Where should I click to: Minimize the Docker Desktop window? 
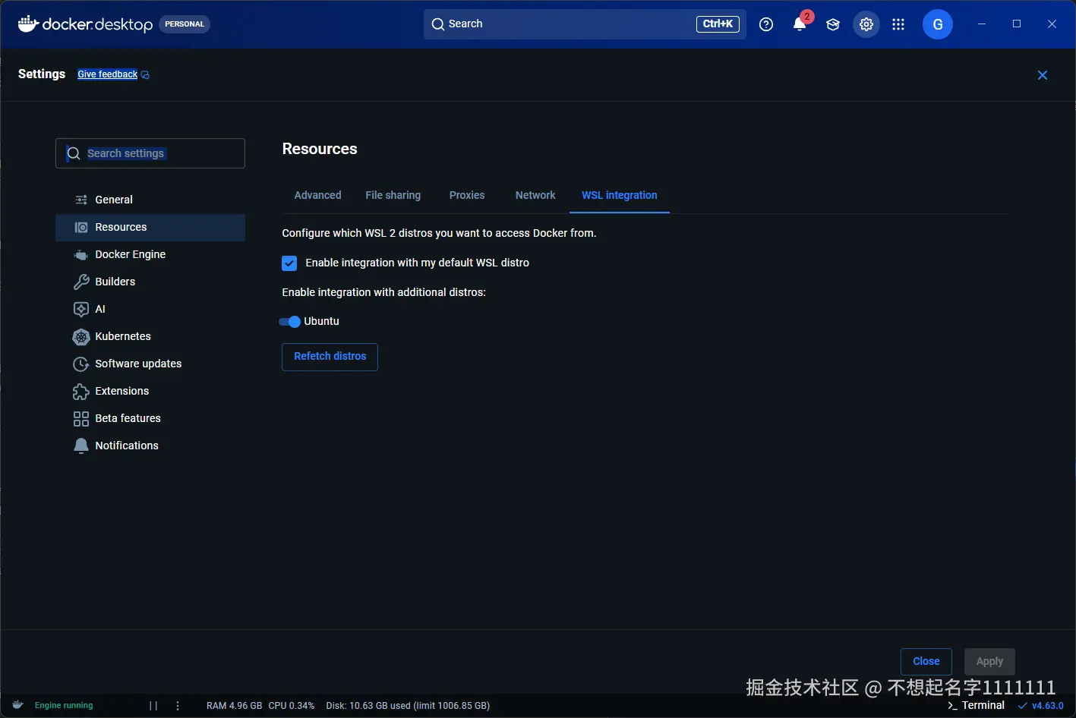(982, 24)
